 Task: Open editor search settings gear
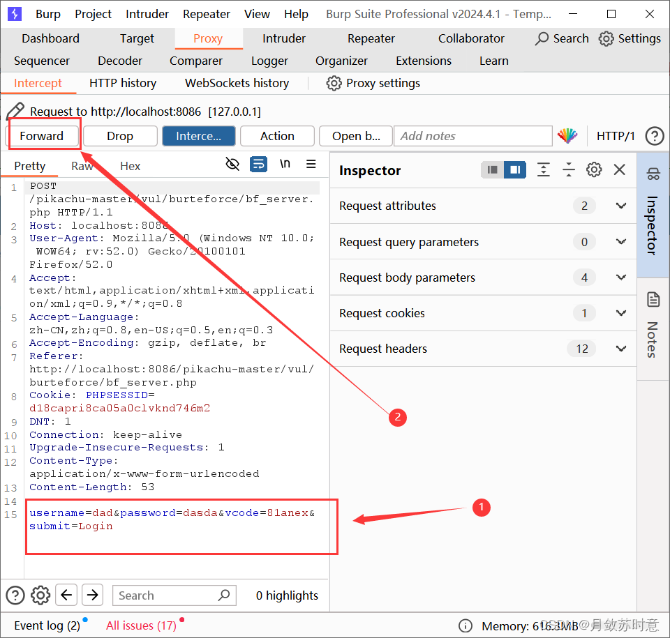(40, 595)
